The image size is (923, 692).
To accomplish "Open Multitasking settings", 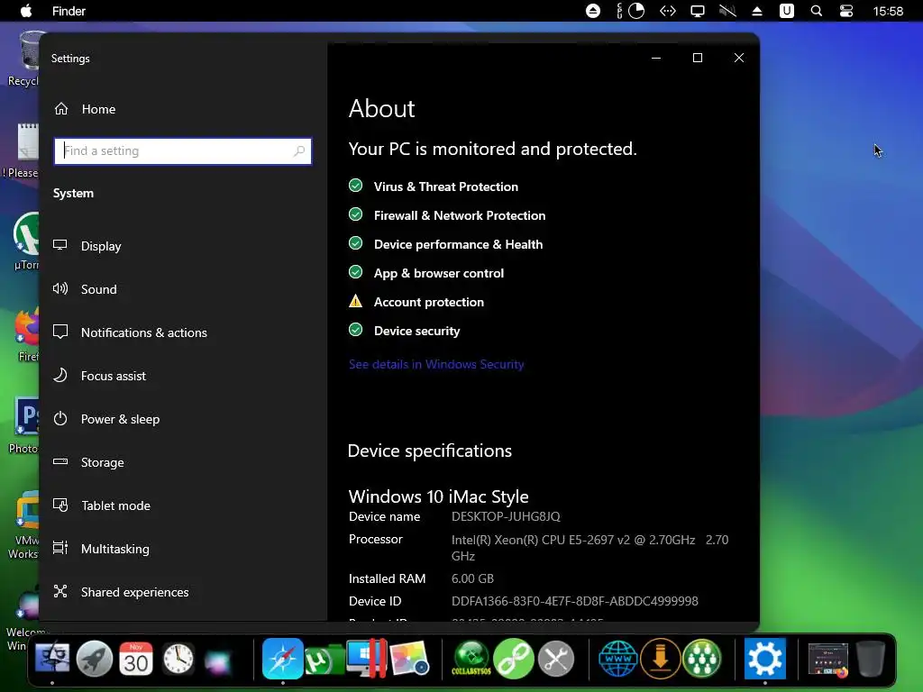I will (x=101, y=549).
